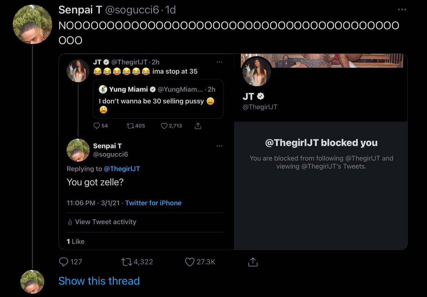The width and height of the screenshot is (427, 297).
Task: Open the @sogucci6 handle on main tweet
Action: 132,10
